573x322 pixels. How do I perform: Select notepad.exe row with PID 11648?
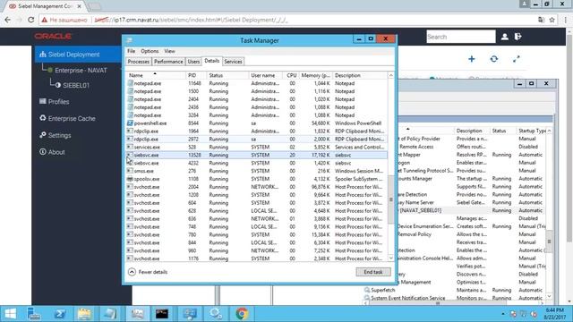click(257, 83)
